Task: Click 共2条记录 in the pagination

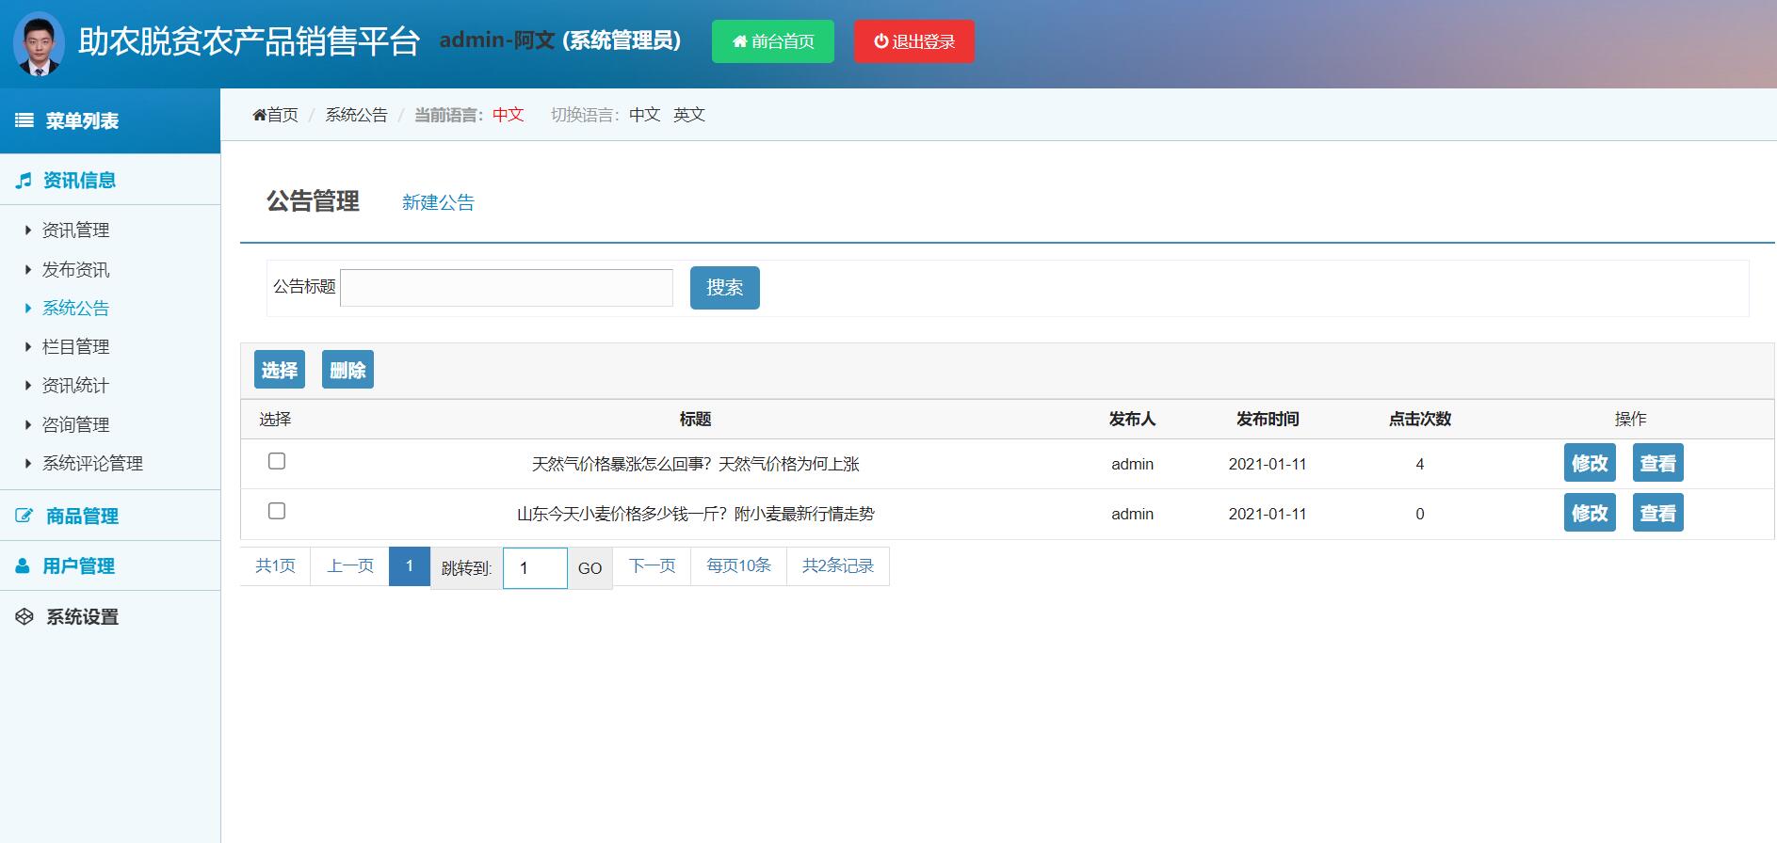Action: [x=838, y=565]
